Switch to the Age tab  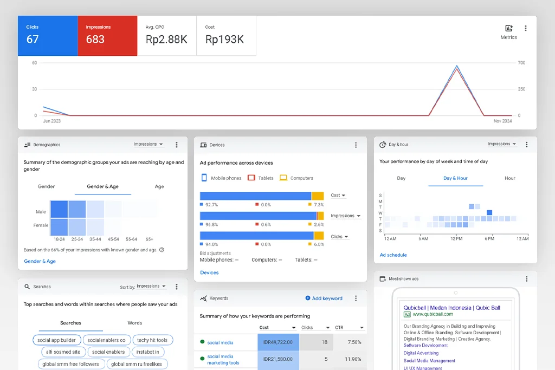[x=159, y=186]
